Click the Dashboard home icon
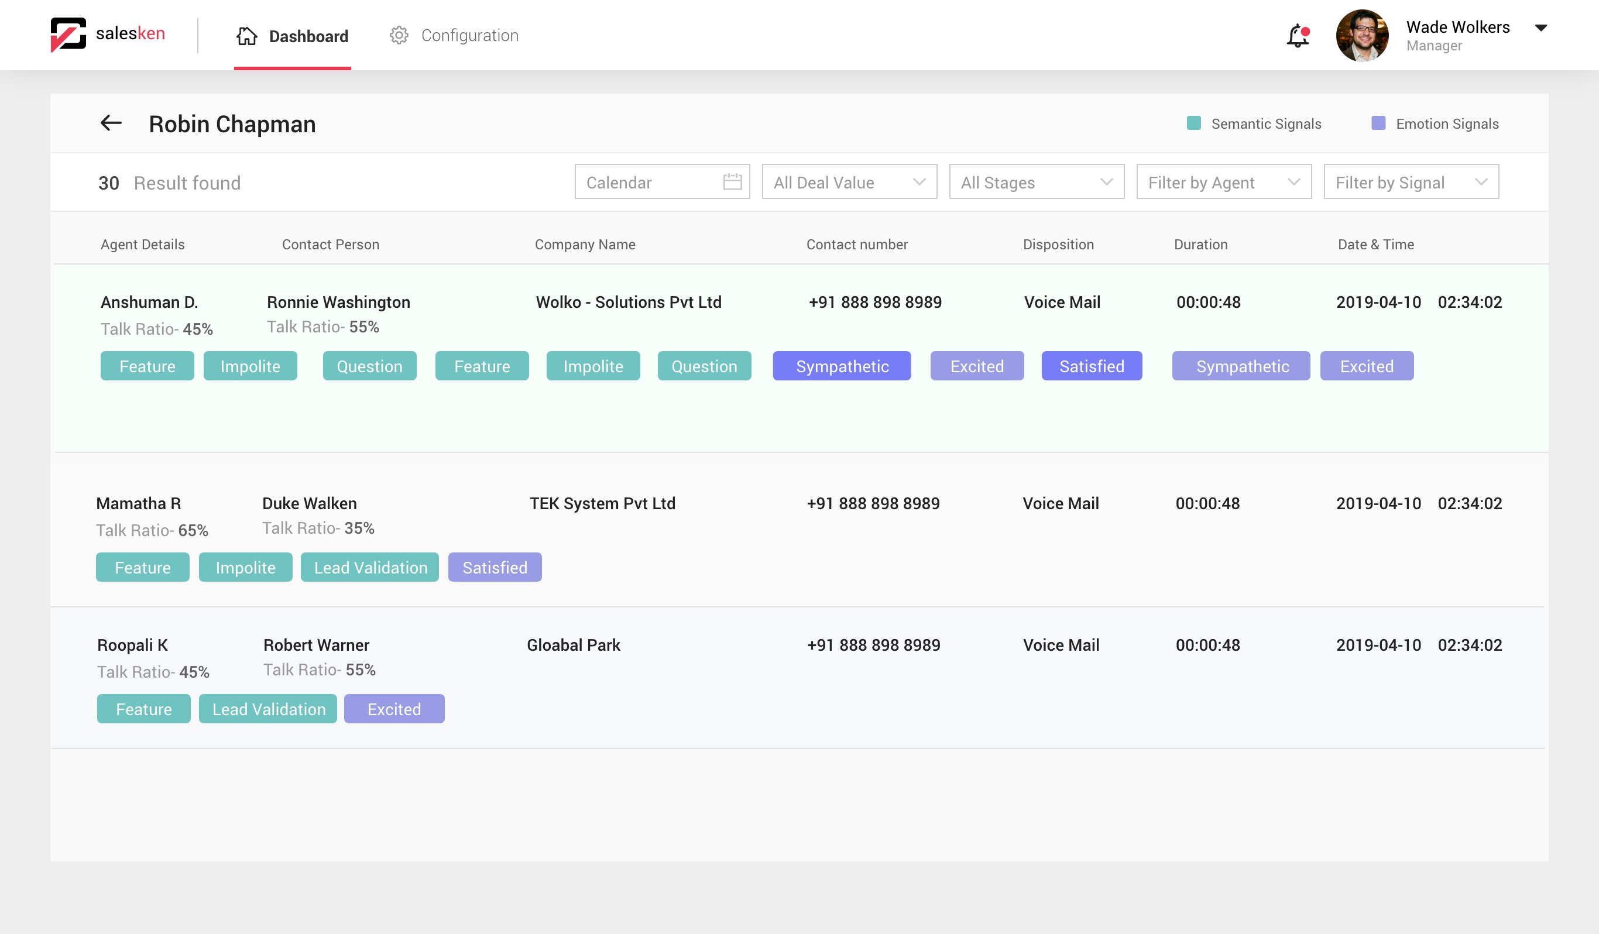Screen dimensions: 1599x934 pyautogui.click(x=247, y=36)
